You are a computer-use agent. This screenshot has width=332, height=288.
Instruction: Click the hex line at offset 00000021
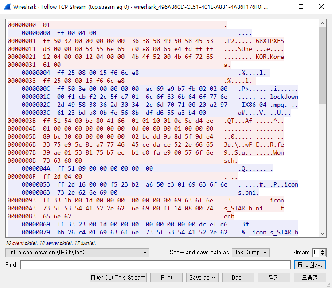(146, 57)
